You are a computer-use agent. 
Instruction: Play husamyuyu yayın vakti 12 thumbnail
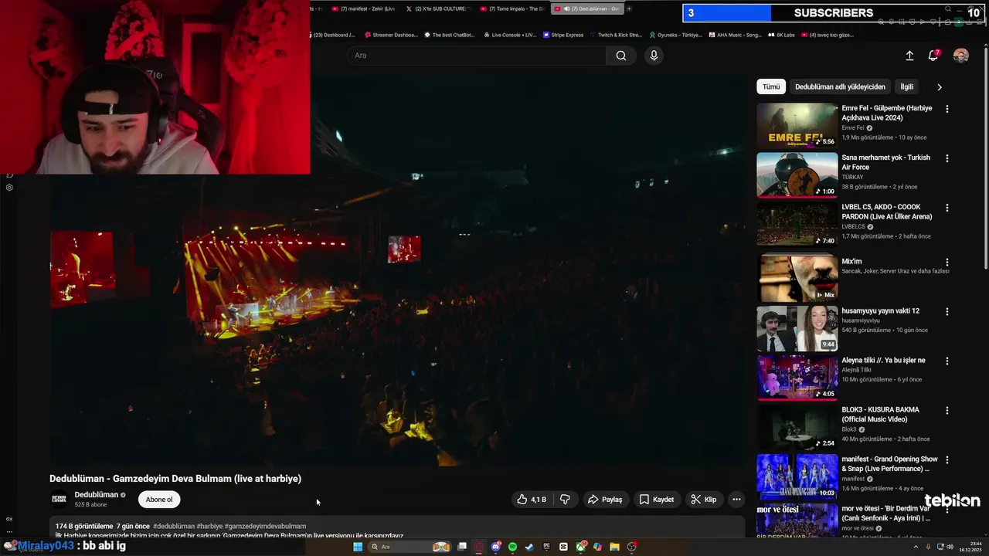coord(797,328)
